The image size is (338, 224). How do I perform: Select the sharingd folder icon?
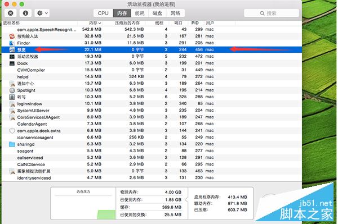tap(12, 144)
